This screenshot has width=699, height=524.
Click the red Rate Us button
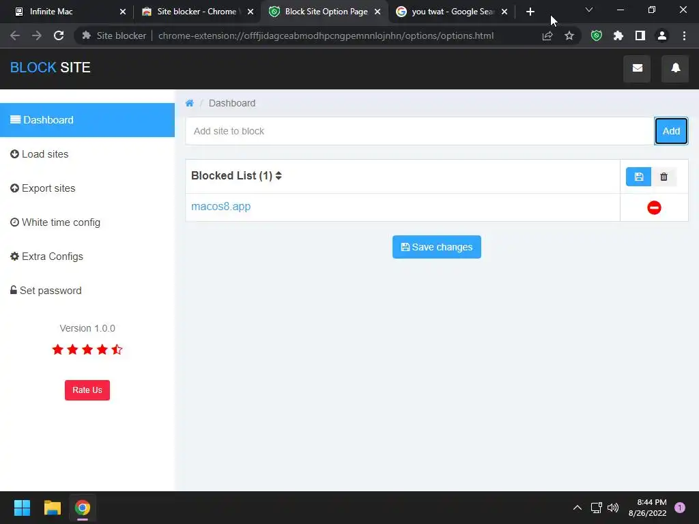(87, 390)
